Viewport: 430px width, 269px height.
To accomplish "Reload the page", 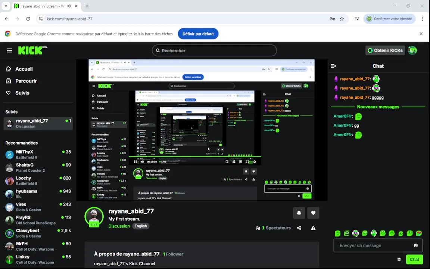I will coord(28,19).
